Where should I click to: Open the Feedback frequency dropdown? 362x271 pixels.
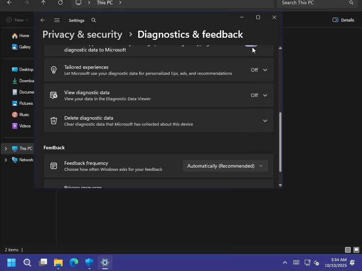point(225,166)
